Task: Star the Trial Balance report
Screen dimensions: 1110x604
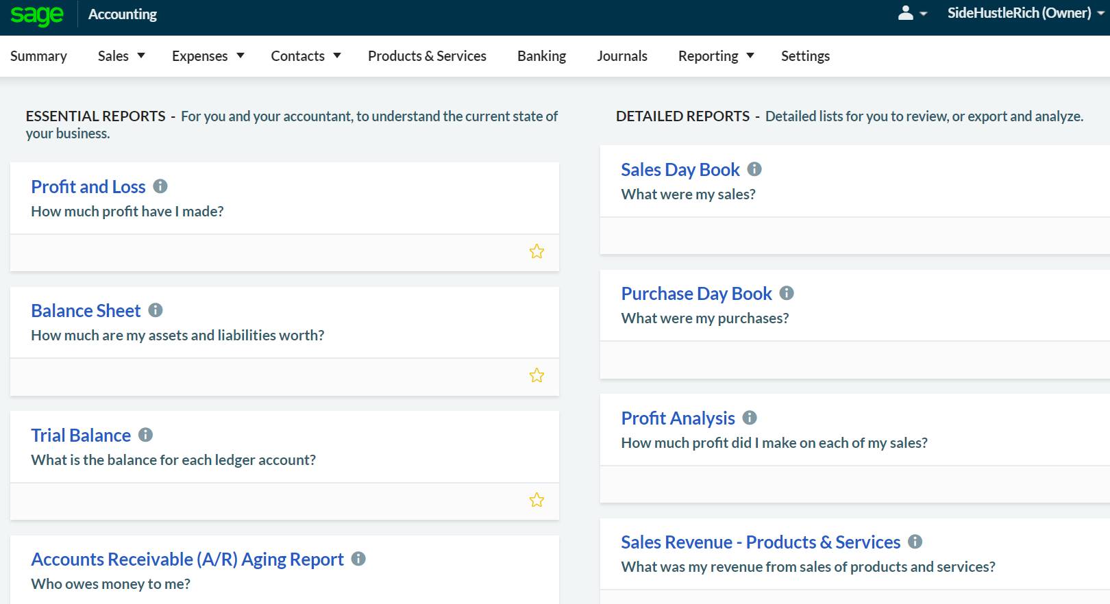Action: [x=536, y=500]
